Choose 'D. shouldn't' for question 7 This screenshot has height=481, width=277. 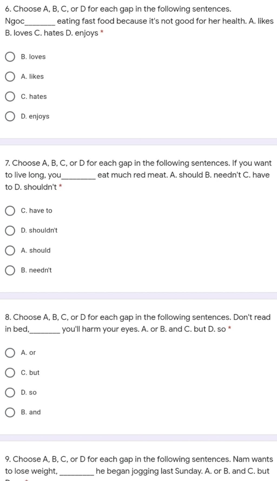[x=10, y=231]
